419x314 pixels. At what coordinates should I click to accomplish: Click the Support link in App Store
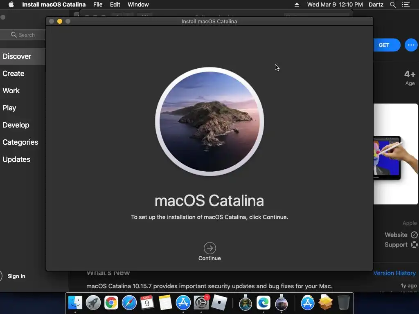point(396,245)
